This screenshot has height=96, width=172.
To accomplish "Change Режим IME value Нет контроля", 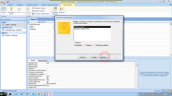I will (x=91, y=83).
